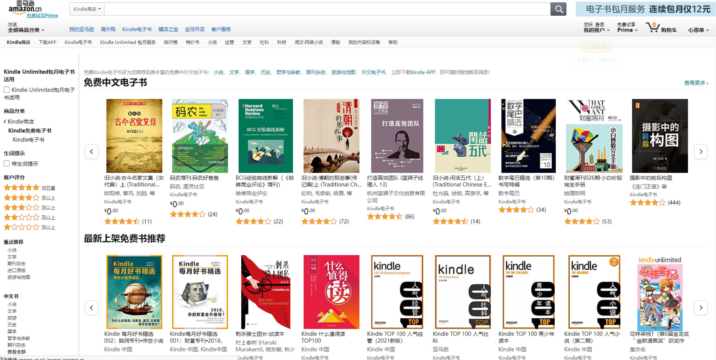Go back to Kindle商店 category

coord(19,122)
